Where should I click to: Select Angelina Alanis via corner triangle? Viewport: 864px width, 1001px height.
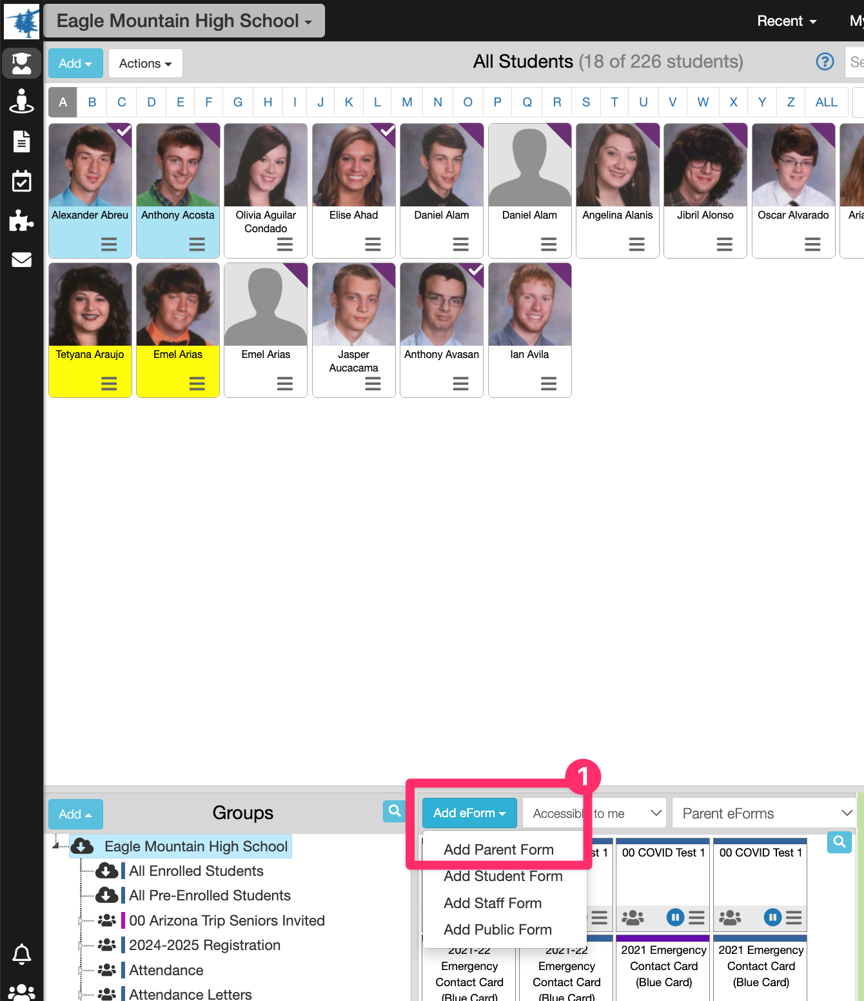click(x=651, y=132)
